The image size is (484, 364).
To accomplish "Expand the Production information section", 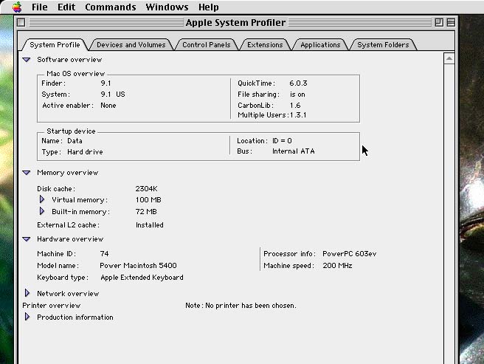I will point(27,317).
